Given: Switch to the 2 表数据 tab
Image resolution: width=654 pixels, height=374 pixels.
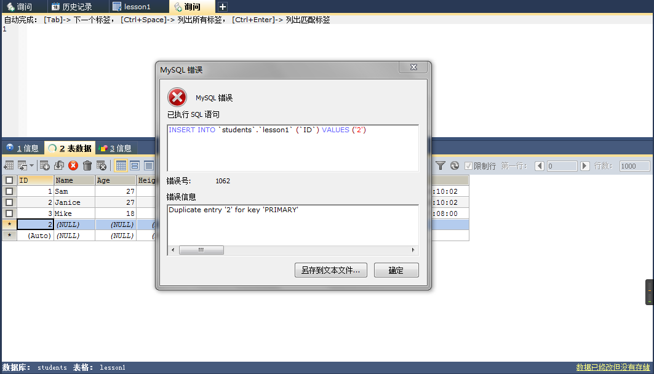Looking at the screenshot, I should (x=70, y=148).
